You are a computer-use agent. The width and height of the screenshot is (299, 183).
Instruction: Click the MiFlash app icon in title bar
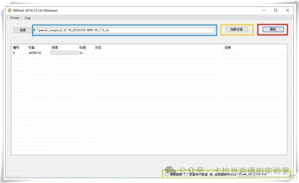point(10,11)
